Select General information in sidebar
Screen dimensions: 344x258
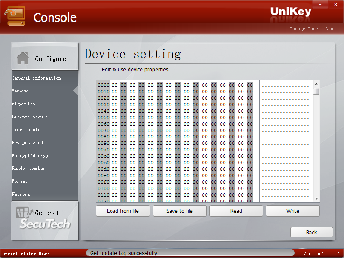37,78
